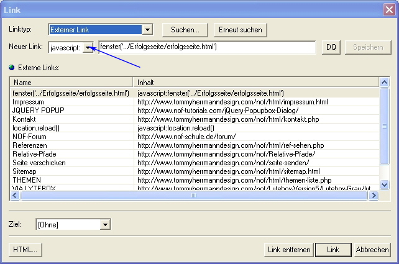
Task: Open the Linktyp dropdown
Action: pos(147,29)
